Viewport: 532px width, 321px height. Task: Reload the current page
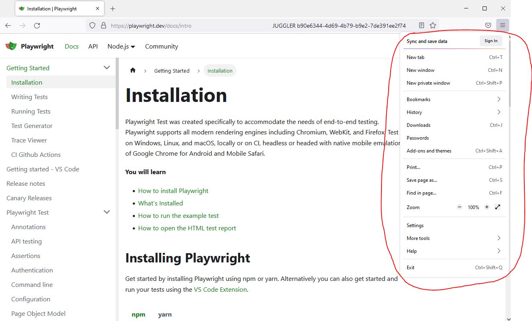37,25
